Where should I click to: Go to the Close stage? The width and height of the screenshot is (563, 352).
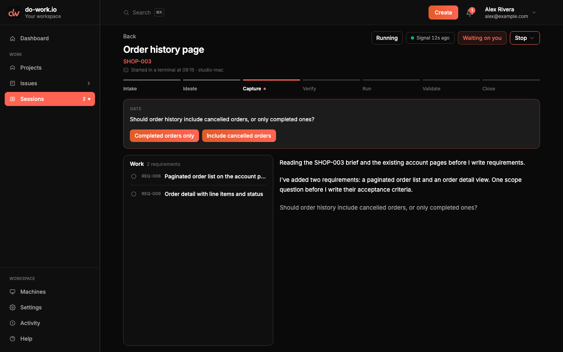511,86
